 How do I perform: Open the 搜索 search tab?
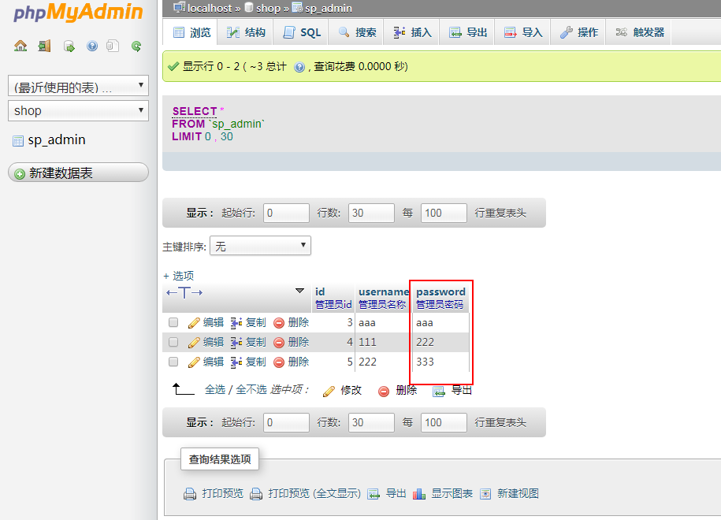[357, 32]
